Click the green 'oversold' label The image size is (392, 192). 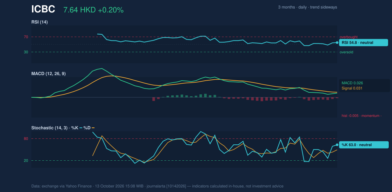pyautogui.click(x=346, y=52)
